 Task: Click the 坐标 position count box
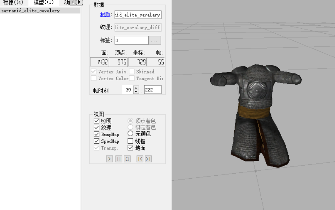[x=137, y=62]
